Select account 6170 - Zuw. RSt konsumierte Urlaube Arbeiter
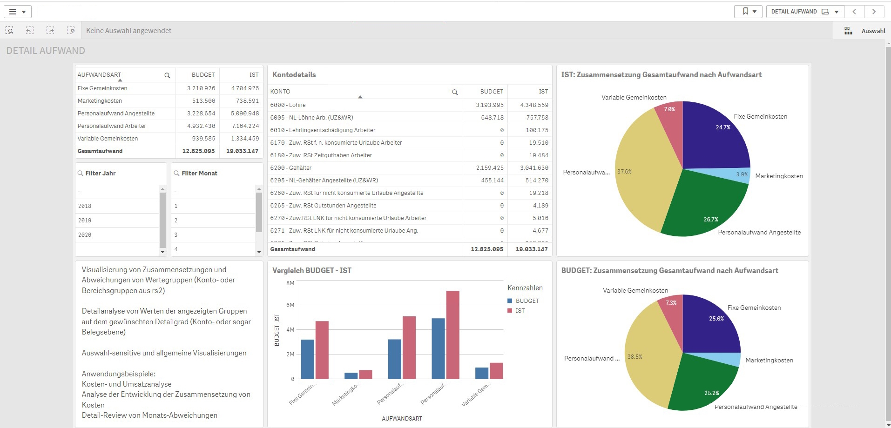This screenshot has width=891, height=428. (410, 142)
